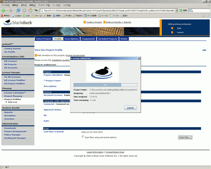The height and width of the screenshot is (169, 211).
Task: Click the green Go button beside address bar
Action: (181, 11)
